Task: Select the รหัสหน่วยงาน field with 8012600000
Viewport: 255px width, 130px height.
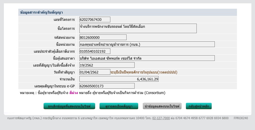Action: click(103, 38)
